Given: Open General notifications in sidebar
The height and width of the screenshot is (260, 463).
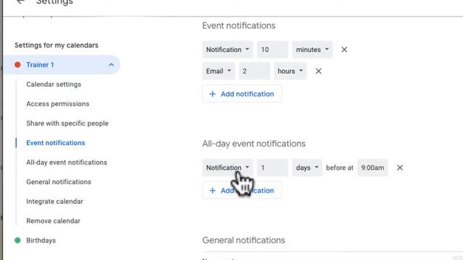Looking at the screenshot, I should click(x=59, y=182).
